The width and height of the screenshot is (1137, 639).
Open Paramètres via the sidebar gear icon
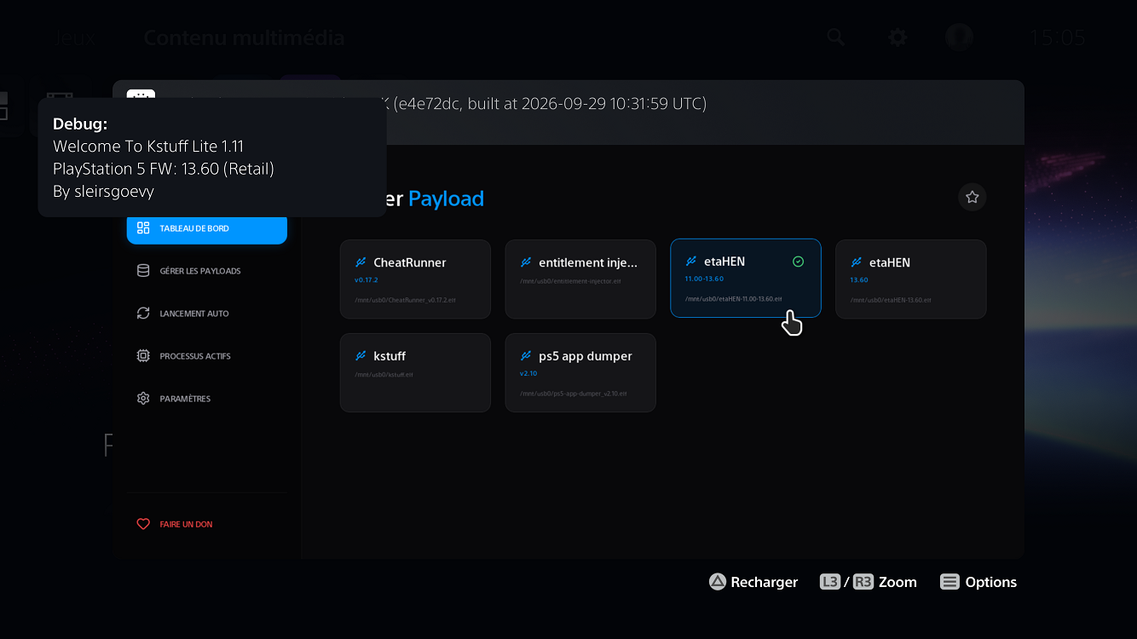point(143,399)
